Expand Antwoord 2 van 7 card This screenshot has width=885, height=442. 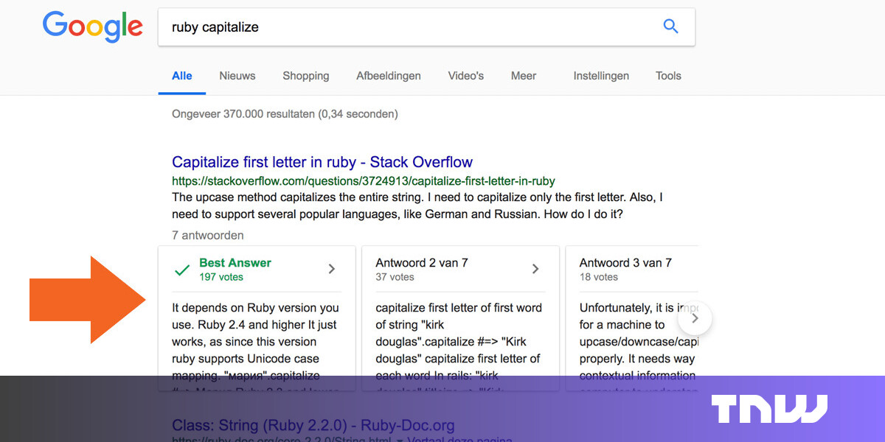[535, 269]
